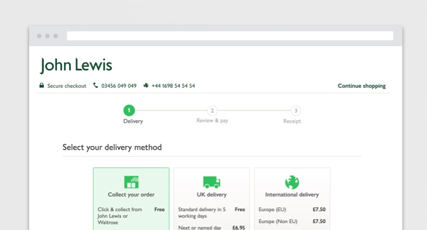Click the John Lewis logo

tap(76, 65)
